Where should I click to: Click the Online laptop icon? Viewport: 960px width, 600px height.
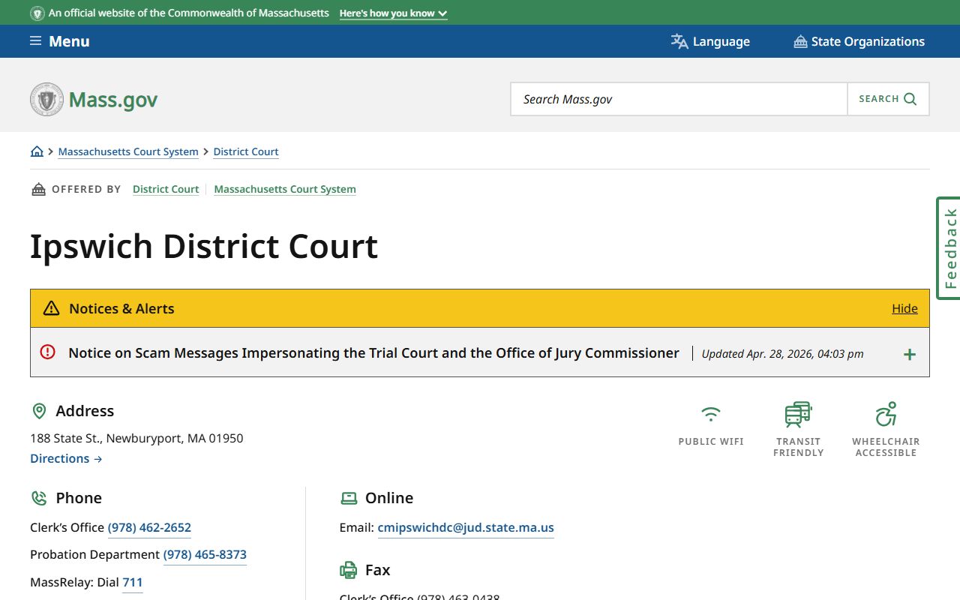pos(349,498)
